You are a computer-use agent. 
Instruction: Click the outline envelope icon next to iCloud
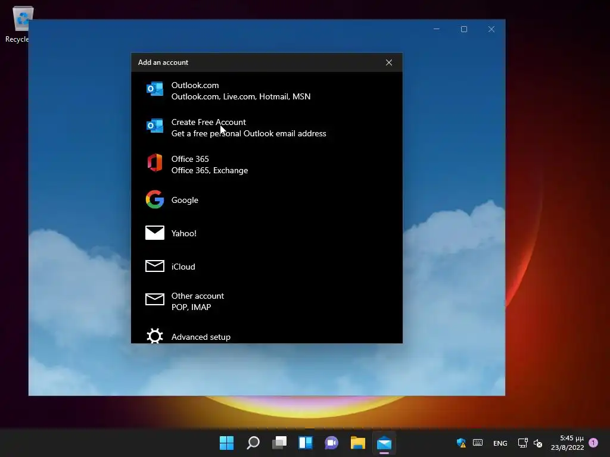click(154, 266)
